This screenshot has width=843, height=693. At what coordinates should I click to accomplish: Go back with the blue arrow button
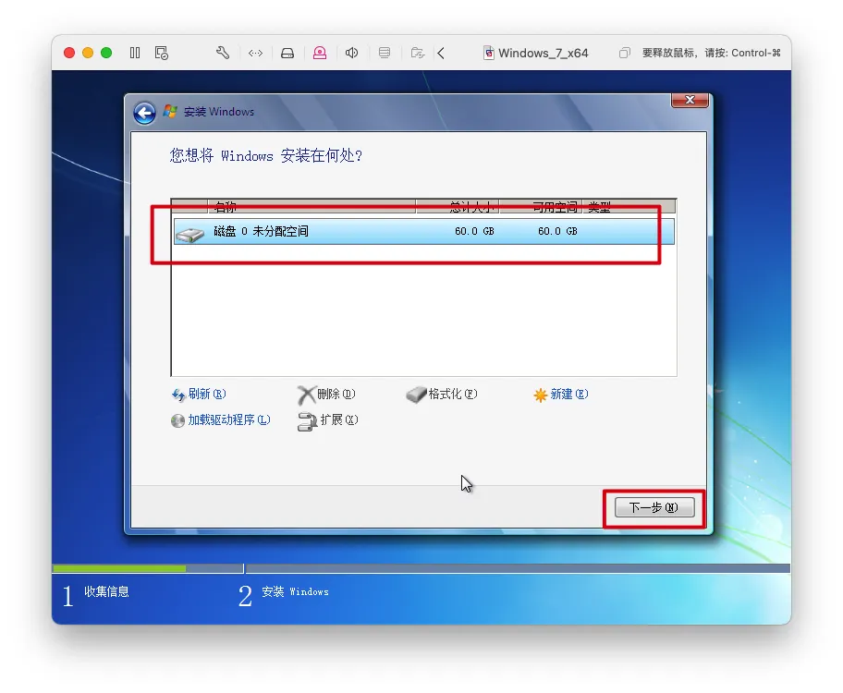[144, 113]
